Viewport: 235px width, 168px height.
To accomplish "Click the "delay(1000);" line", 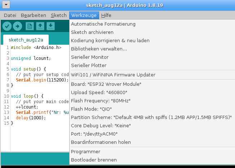I will 31,118.
